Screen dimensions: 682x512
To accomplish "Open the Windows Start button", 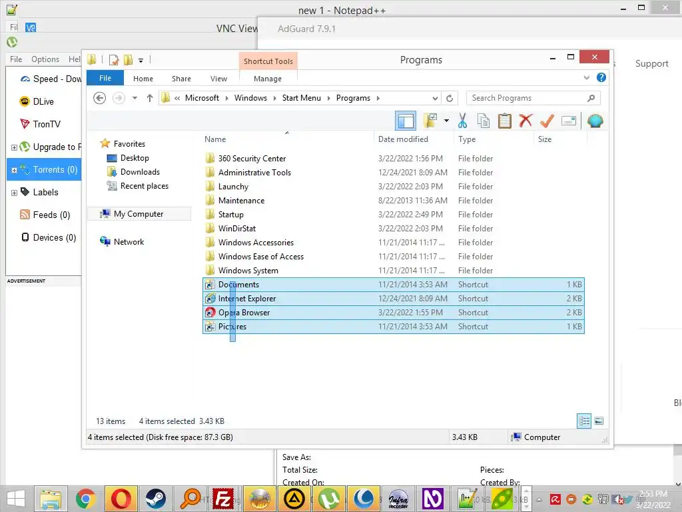I will [16, 499].
